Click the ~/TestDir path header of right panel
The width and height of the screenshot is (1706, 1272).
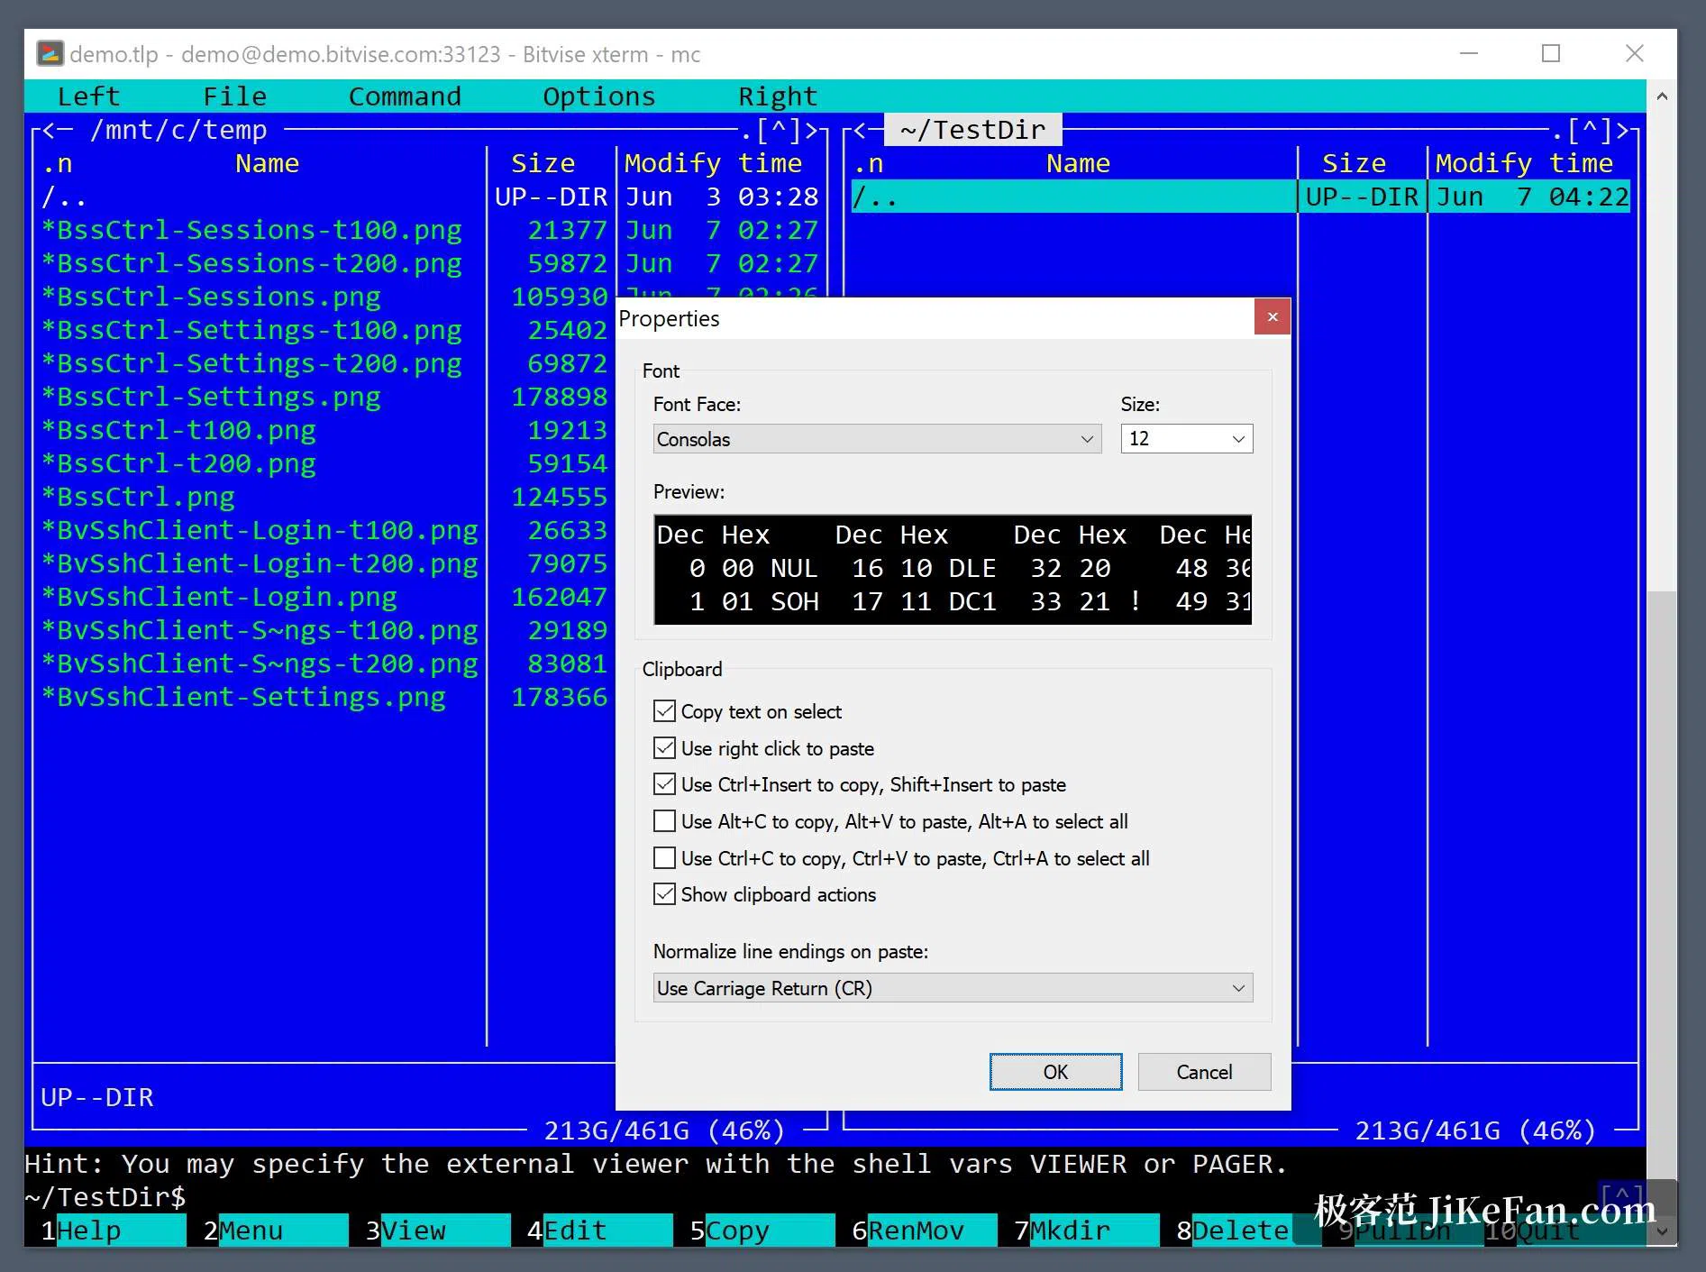(973, 130)
